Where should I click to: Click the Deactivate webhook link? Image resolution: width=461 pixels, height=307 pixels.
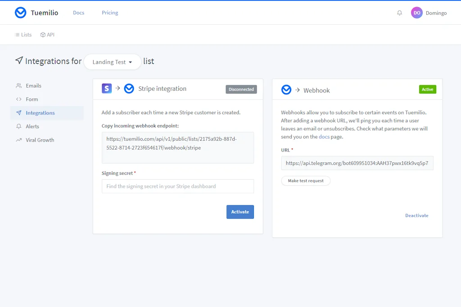click(x=416, y=215)
